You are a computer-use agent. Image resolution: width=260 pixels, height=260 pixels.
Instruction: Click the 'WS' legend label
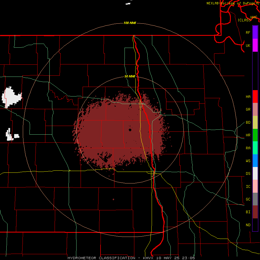tap(248, 161)
